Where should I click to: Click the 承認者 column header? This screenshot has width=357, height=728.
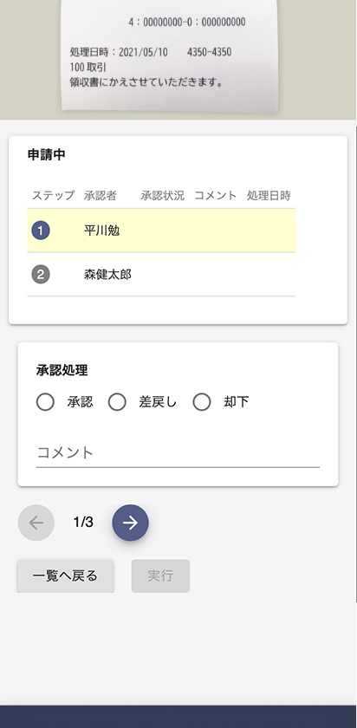point(101,196)
